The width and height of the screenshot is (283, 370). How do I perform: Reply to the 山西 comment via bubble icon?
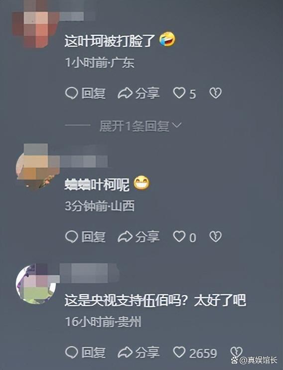(71, 237)
